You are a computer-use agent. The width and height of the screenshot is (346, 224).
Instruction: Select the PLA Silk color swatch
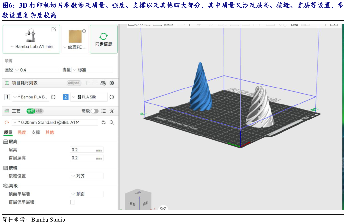coord(79,97)
